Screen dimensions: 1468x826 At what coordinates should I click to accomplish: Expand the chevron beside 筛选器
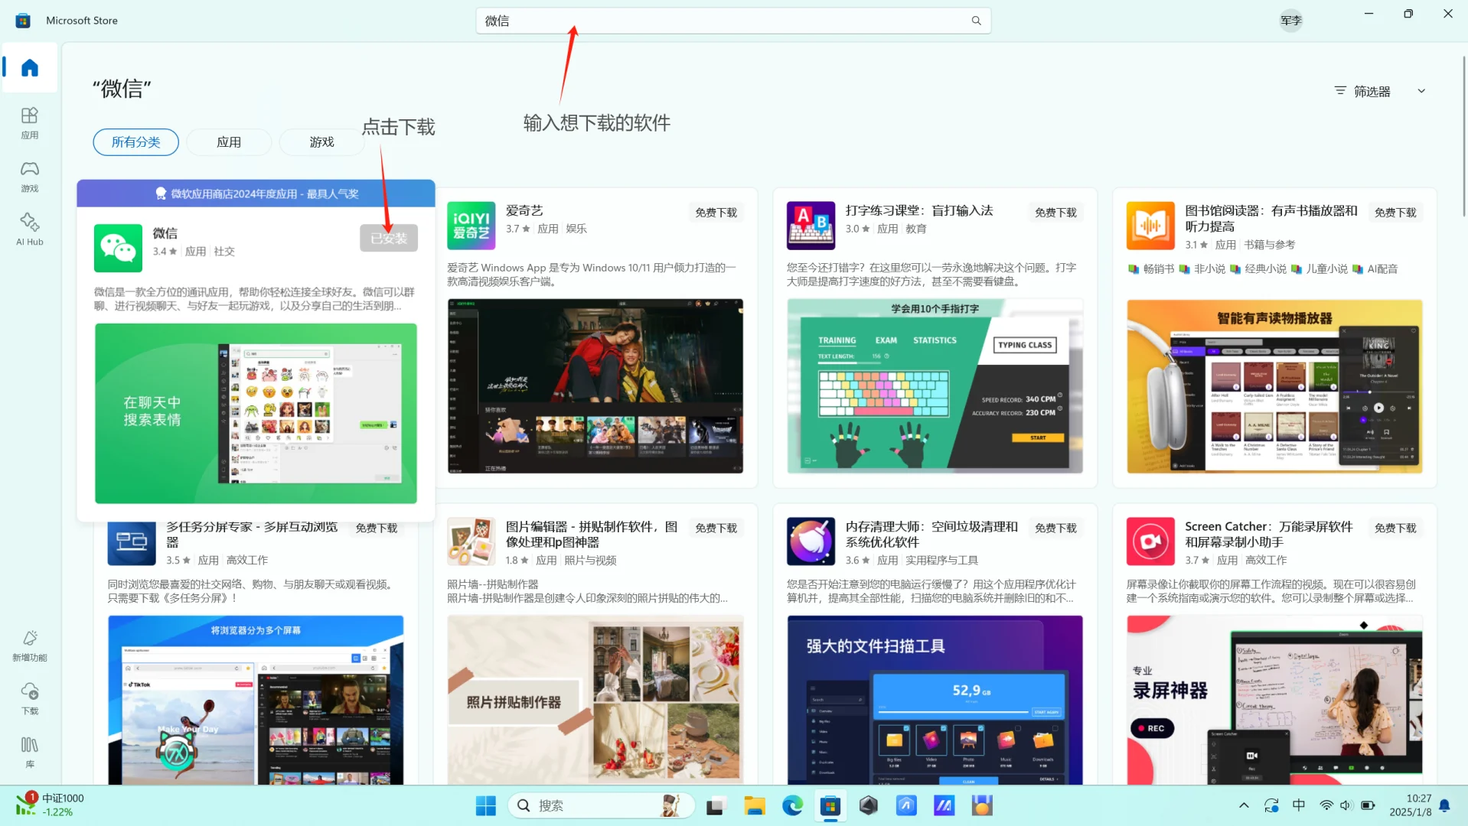click(x=1421, y=90)
